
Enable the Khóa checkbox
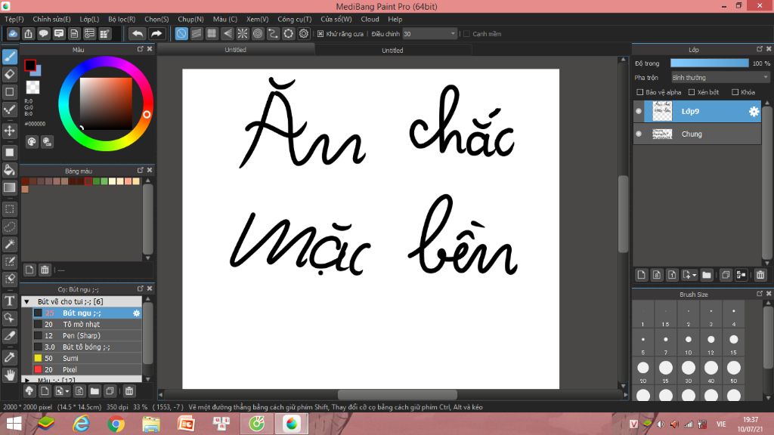pos(735,92)
